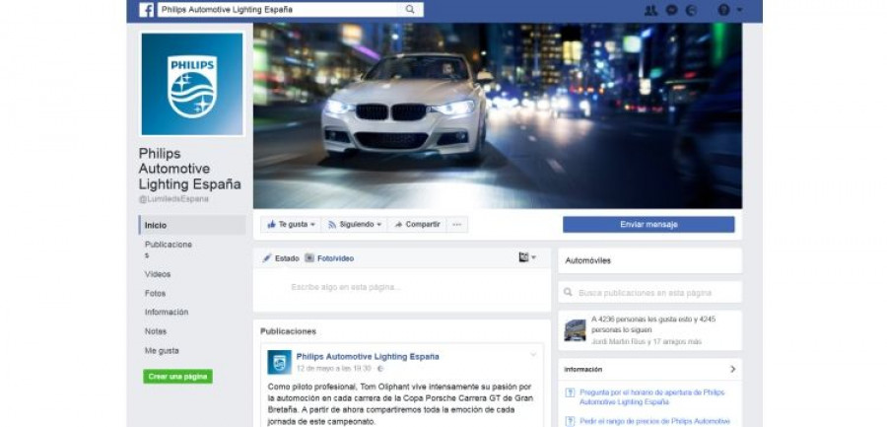Click the Publicaciones section heading

click(288, 332)
